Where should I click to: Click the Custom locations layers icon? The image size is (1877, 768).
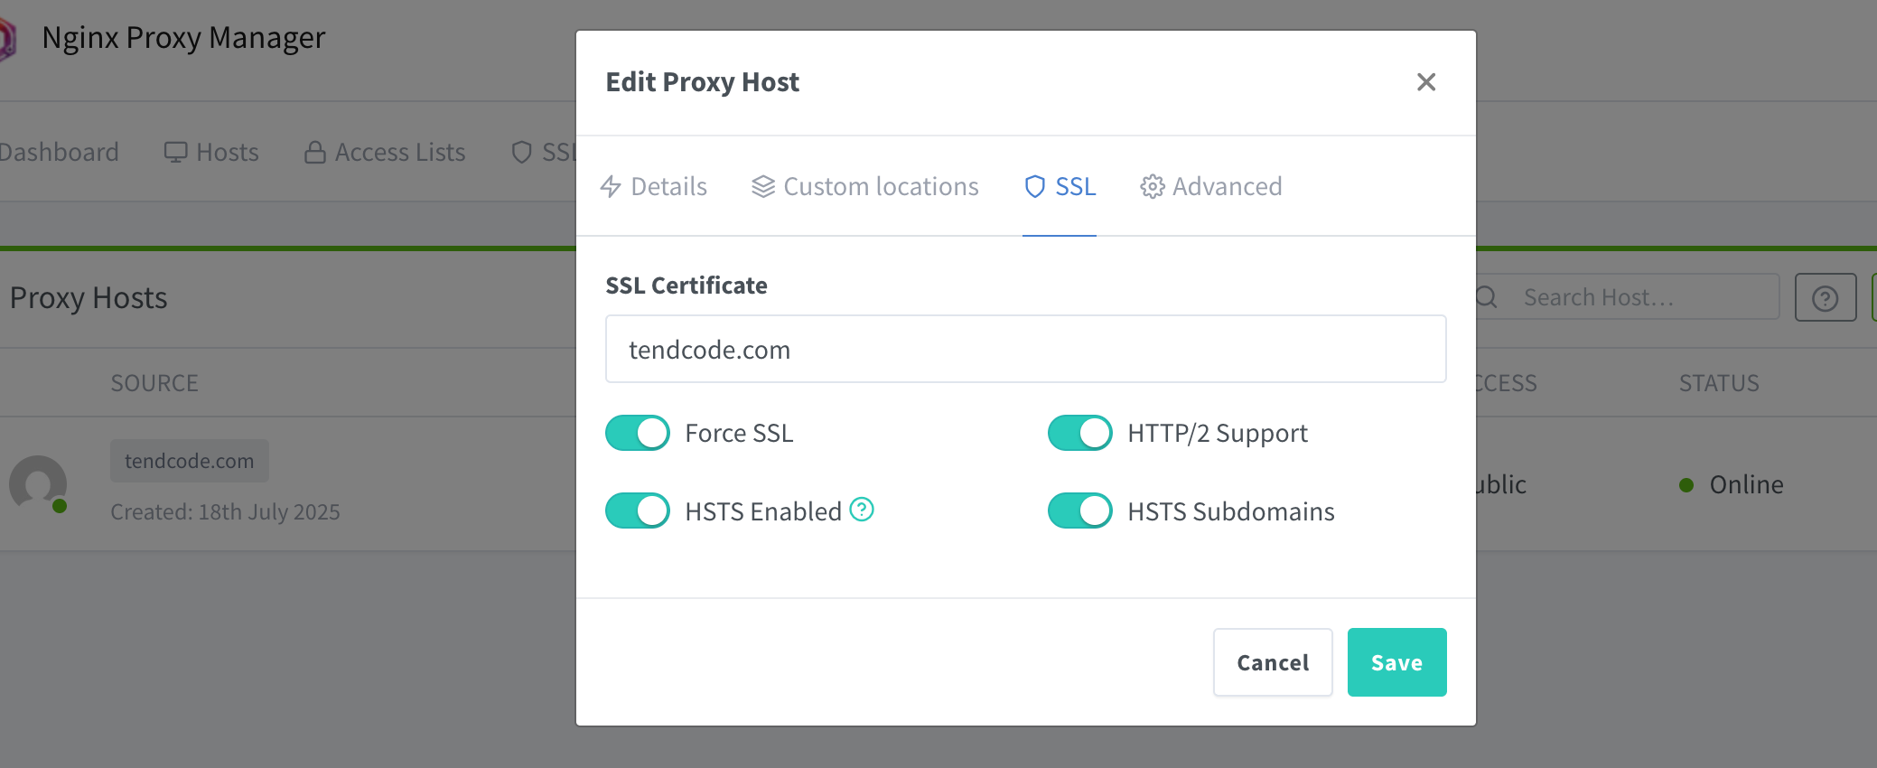763,186
